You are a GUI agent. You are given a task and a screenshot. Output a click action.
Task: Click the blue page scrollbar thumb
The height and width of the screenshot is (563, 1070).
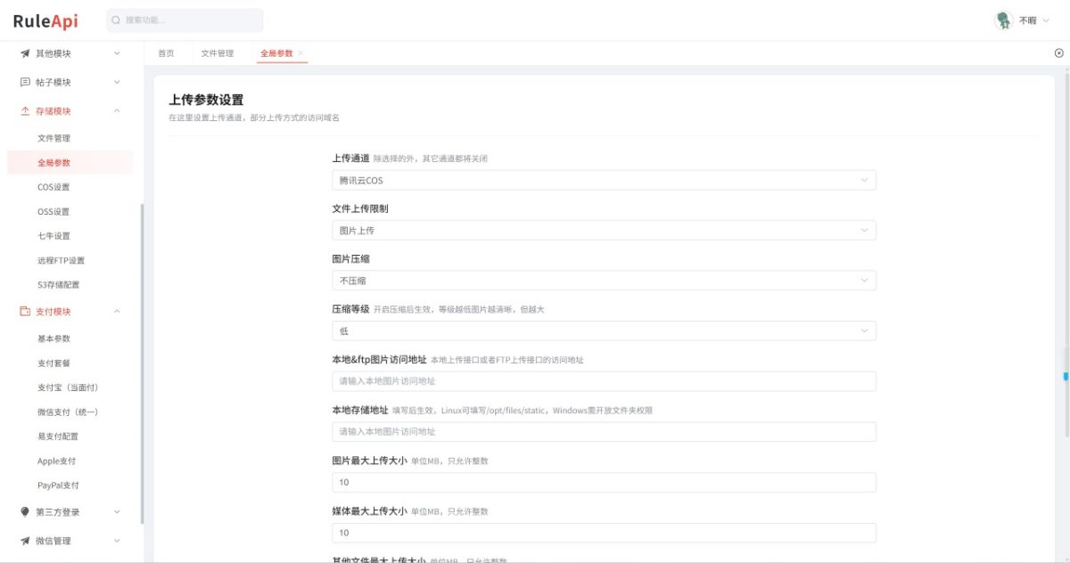coord(1066,377)
